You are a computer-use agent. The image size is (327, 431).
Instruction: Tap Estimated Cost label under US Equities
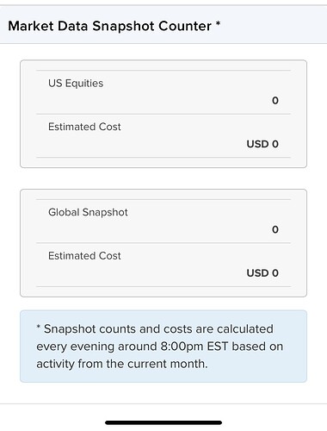[x=84, y=127]
